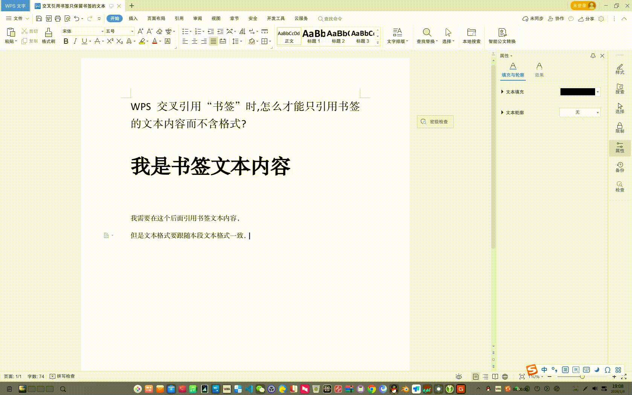Screen dimensions: 632x395
Task: Click the Spell Check (拼写检查) status item
Action: coord(63,376)
